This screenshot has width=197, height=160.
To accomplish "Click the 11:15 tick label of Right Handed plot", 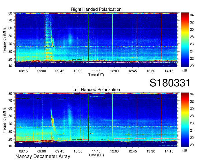I will pyautogui.click(x=96, y=71).
